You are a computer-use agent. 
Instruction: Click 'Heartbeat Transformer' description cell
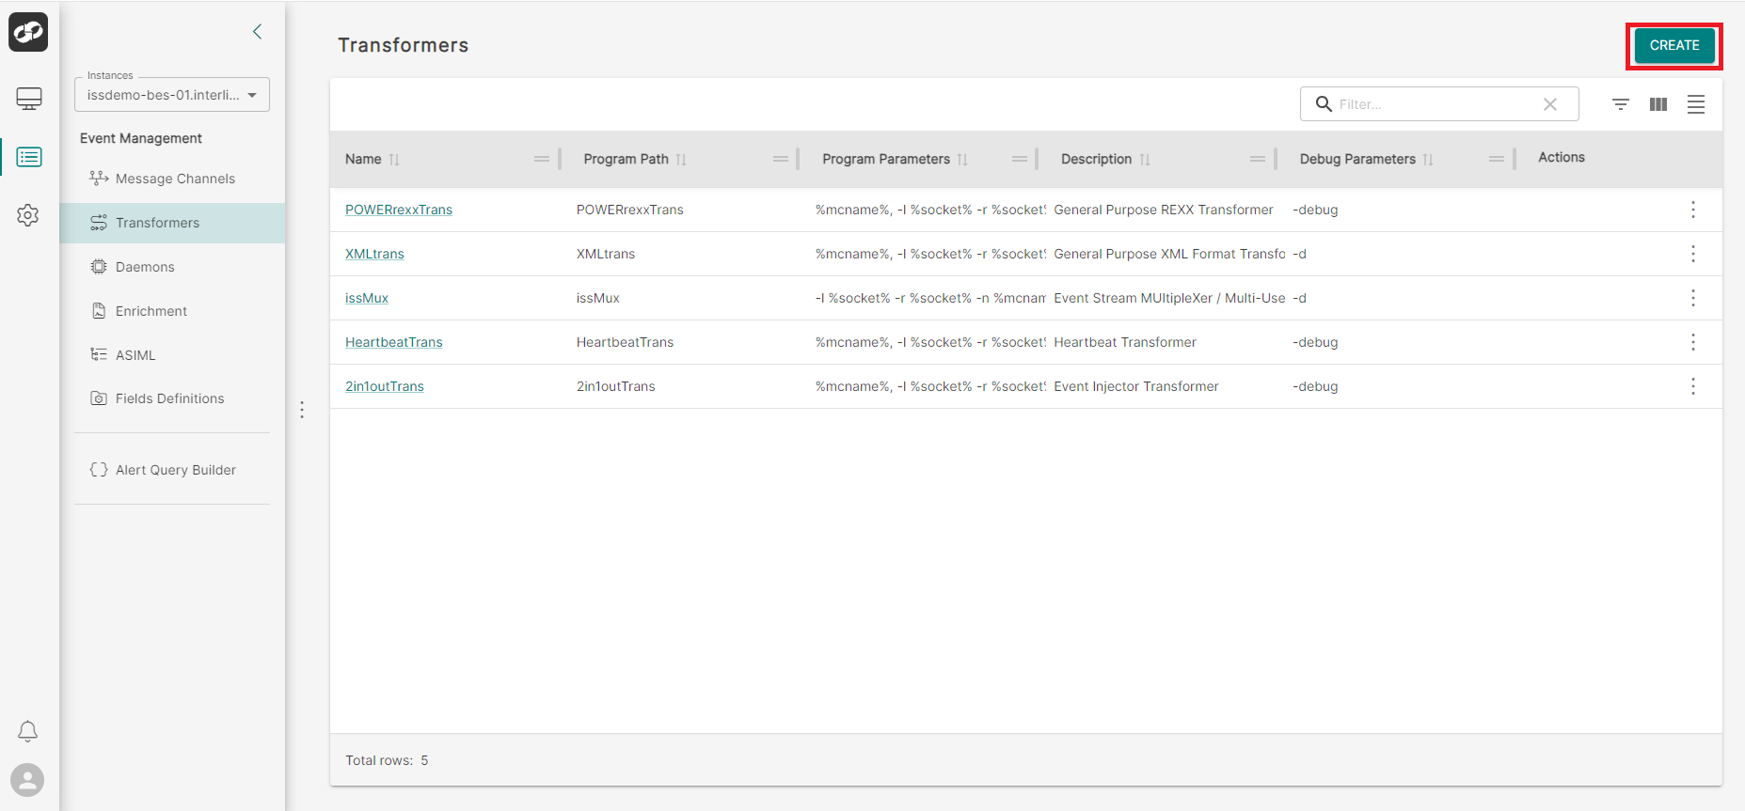1125,342
